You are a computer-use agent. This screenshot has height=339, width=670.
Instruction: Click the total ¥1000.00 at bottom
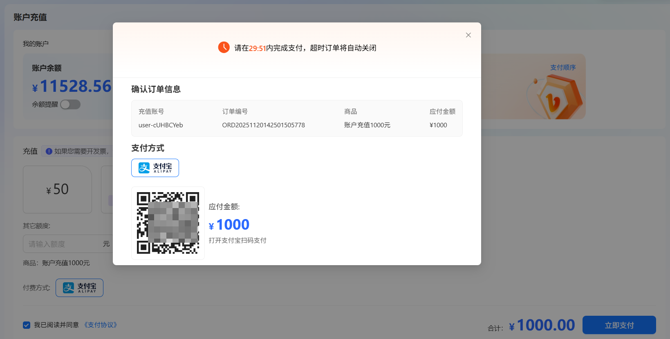coord(542,325)
